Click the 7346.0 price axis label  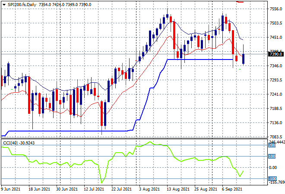pos(276,66)
